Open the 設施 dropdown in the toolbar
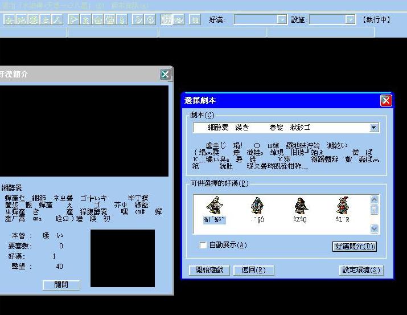The height and width of the screenshot is (315, 407). pyautogui.click(x=350, y=19)
